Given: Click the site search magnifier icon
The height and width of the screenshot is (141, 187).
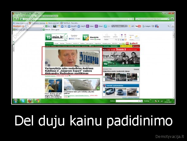Looking at the screenshot, I should tap(116, 40).
